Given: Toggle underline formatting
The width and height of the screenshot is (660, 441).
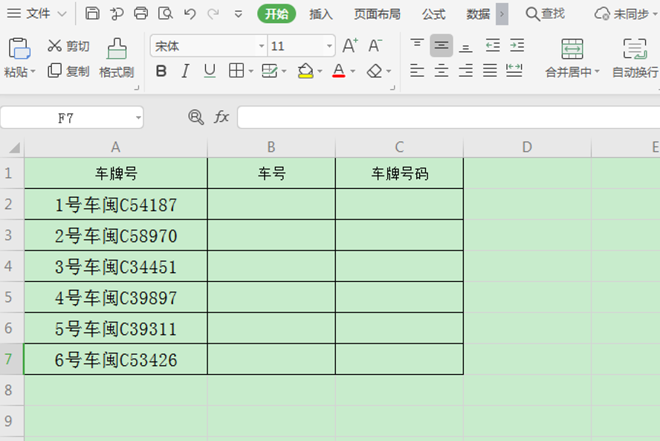Looking at the screenshot, I should 210,71.
